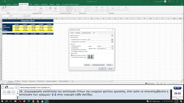Open the Κεντρική (Home) ribbon tab

click(9, 4)
